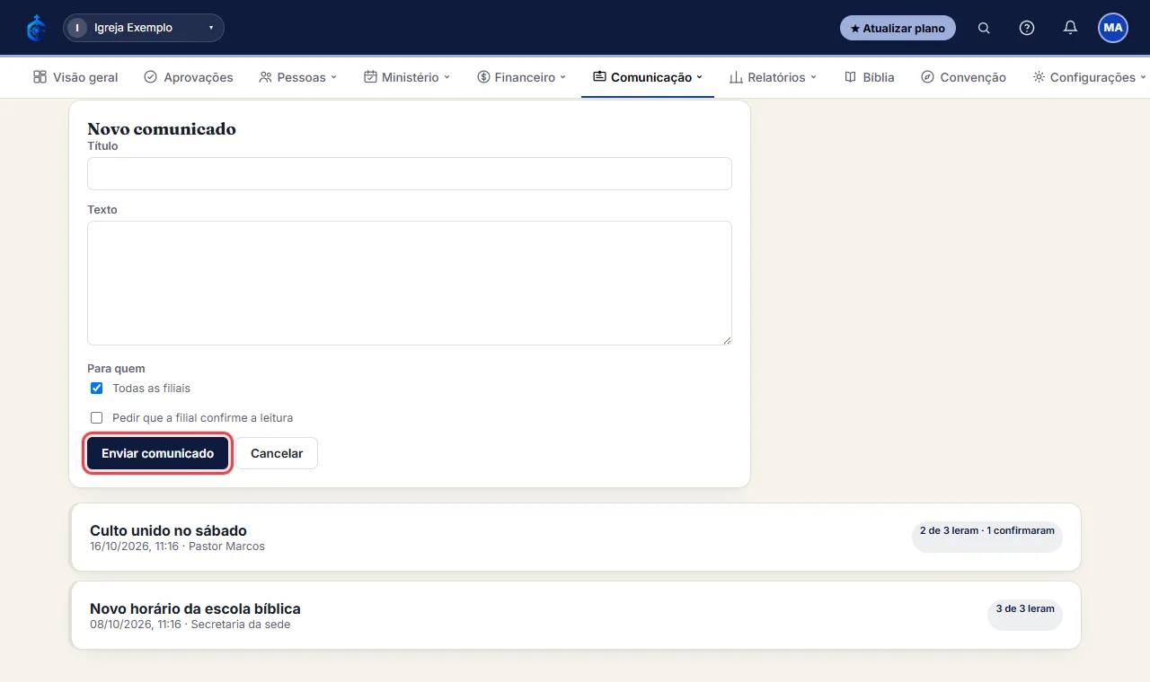
Task: Click the Para quem label
Action: [116, 368]
